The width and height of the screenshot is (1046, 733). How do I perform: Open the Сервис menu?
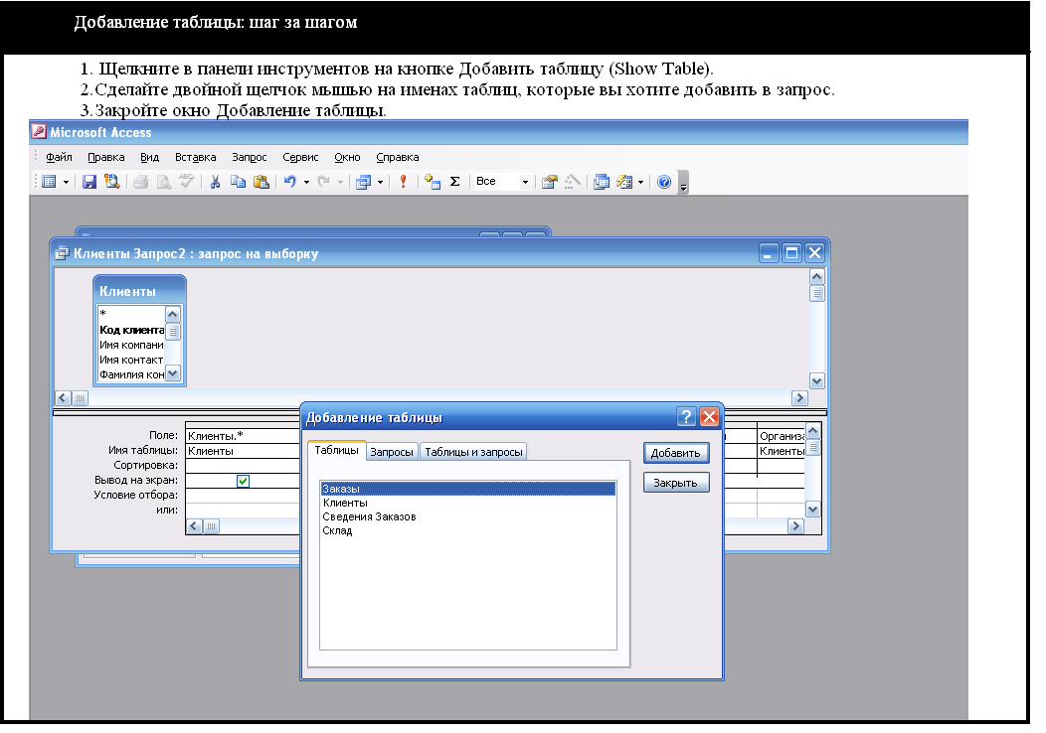(x=300, y=157)
